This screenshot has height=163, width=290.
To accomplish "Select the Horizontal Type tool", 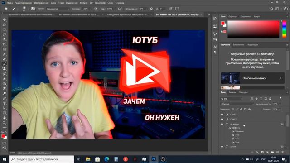I will point(4,103).
